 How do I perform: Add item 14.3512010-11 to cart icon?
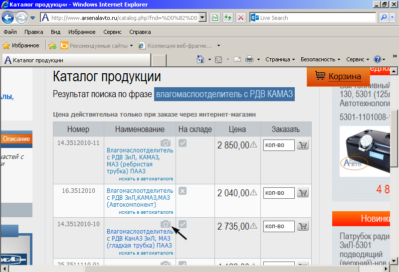point(303,145)
